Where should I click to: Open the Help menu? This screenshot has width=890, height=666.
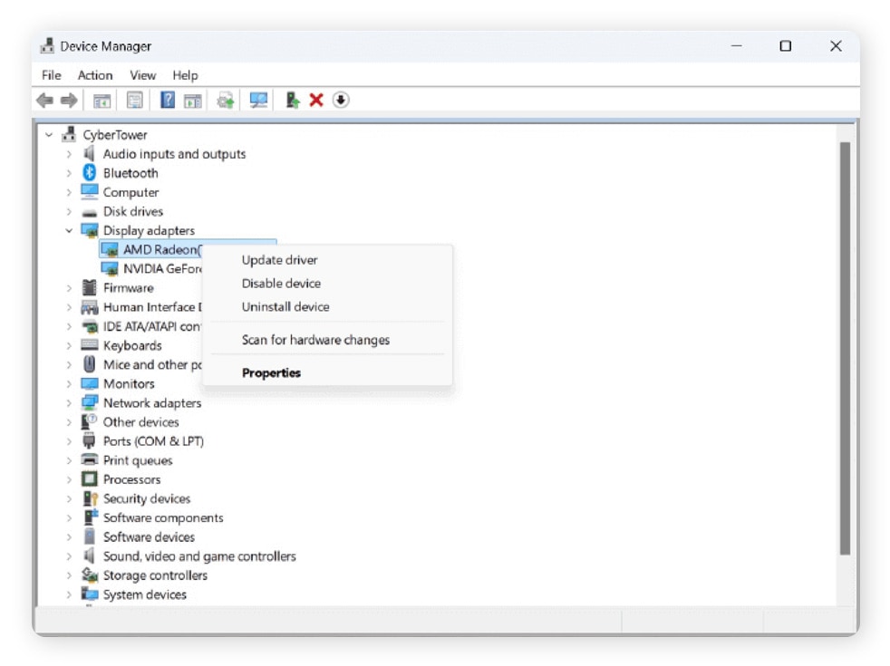tap(185, 75)
